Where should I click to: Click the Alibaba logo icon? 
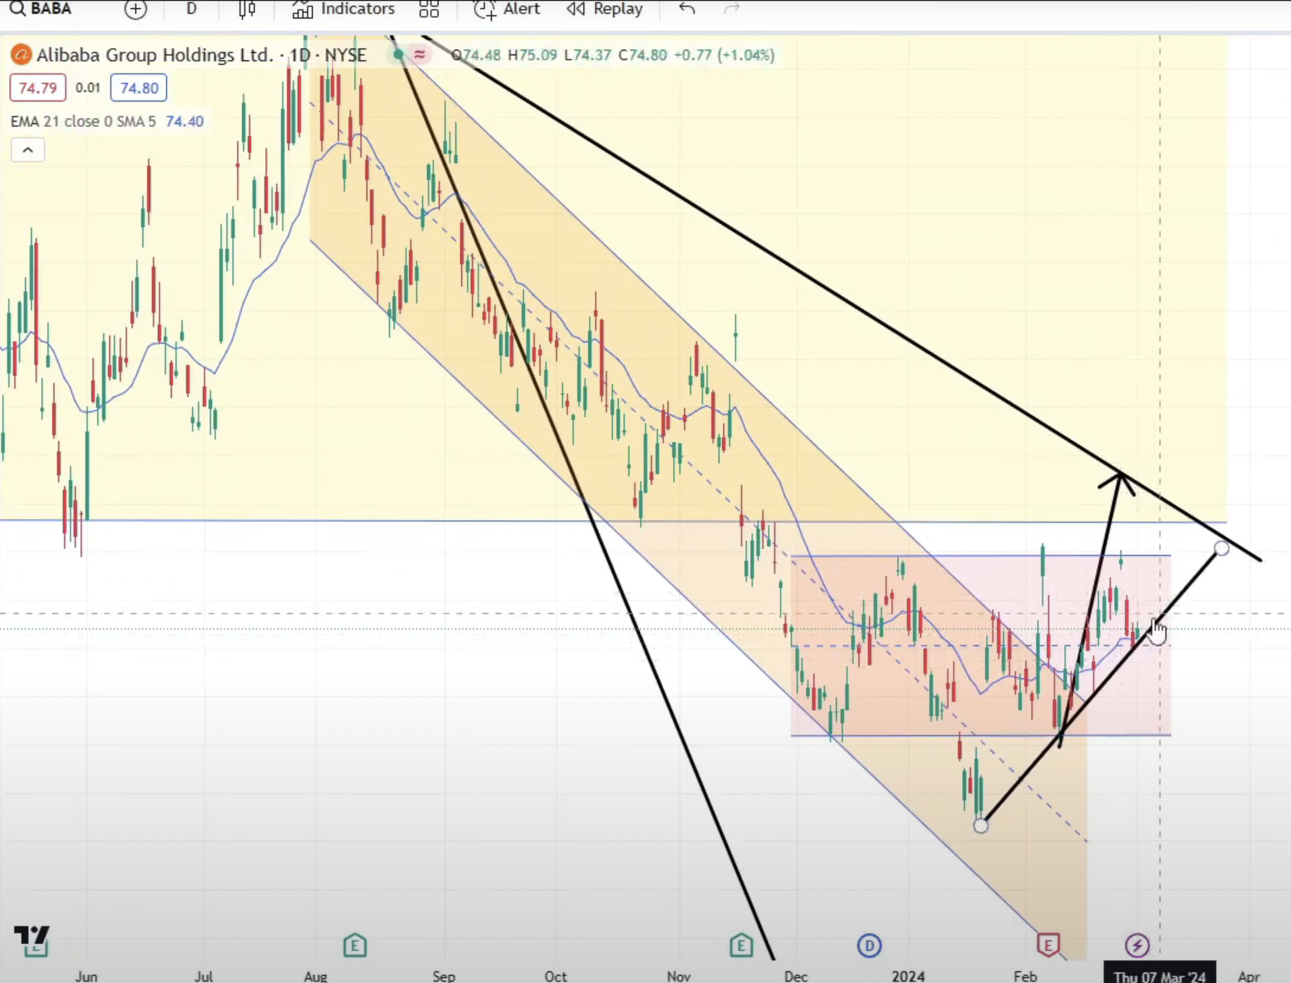21,55
